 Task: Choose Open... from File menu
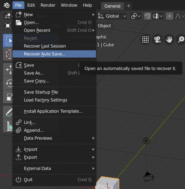coord(55,22)
